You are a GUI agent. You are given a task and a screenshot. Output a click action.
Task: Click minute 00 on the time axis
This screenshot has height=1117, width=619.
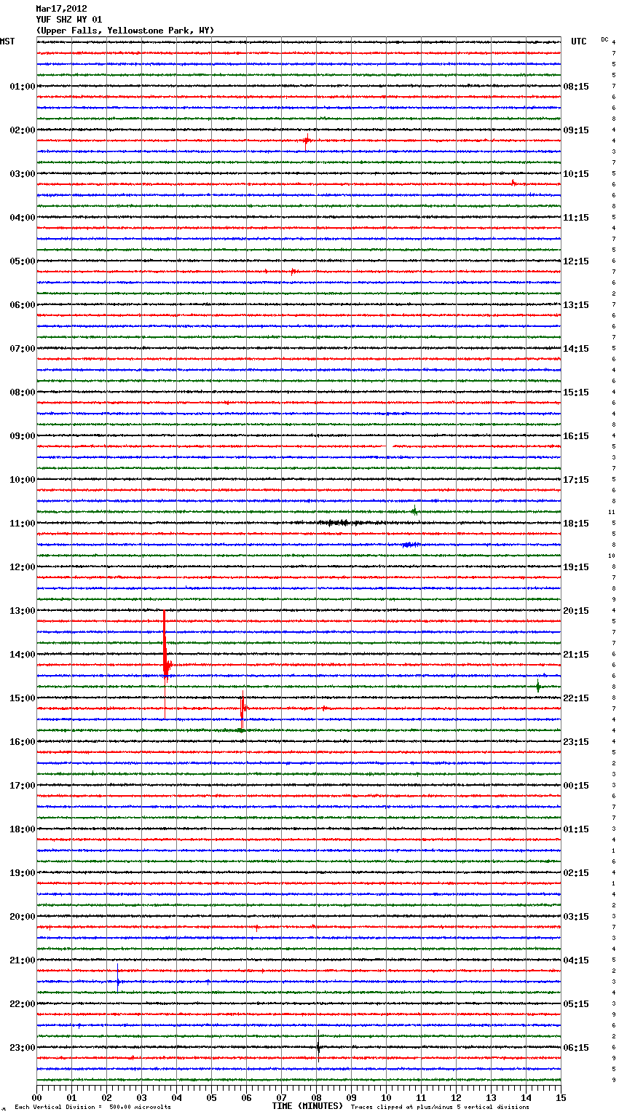click(36, 1097)
